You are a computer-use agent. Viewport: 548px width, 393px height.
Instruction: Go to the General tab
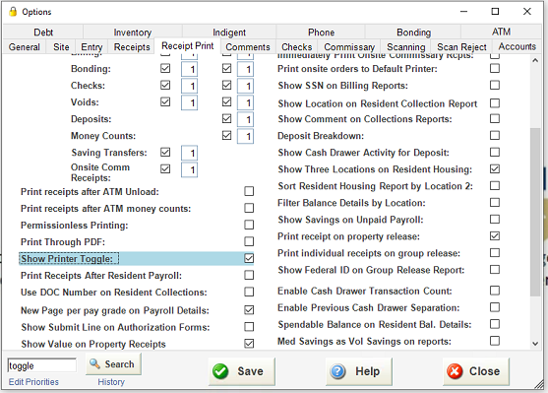(x=25, y=47)
